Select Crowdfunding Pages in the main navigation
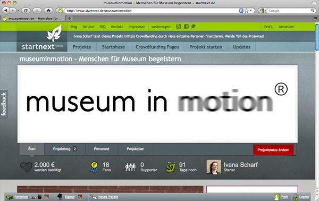Viewport: 319px width, 201px height. [x=157, y=47]
